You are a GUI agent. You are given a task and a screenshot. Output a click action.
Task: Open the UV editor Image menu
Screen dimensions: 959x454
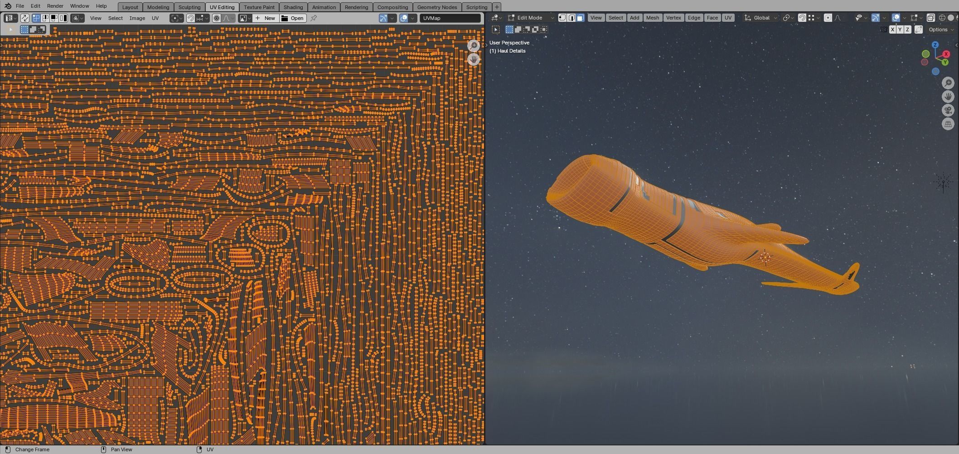click(137, 18)
